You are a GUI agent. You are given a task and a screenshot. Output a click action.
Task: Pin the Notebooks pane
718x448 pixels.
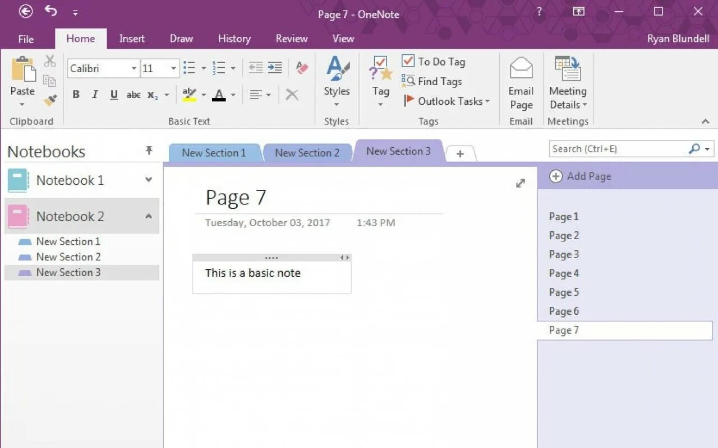click(149, 150)
